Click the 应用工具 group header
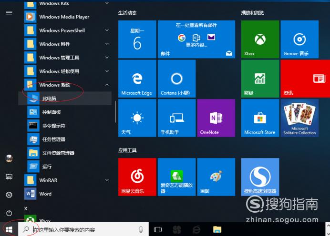Image resolution: width=330 pixels, height=236 pixels. [127, 150]
